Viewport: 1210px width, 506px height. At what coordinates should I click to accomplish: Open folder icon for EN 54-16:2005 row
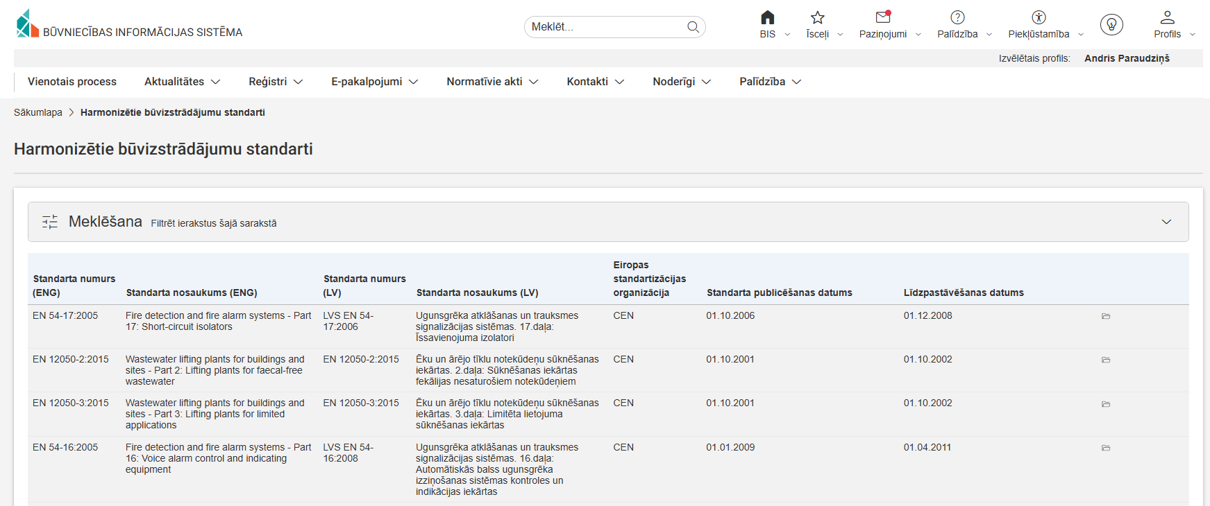1106,448
